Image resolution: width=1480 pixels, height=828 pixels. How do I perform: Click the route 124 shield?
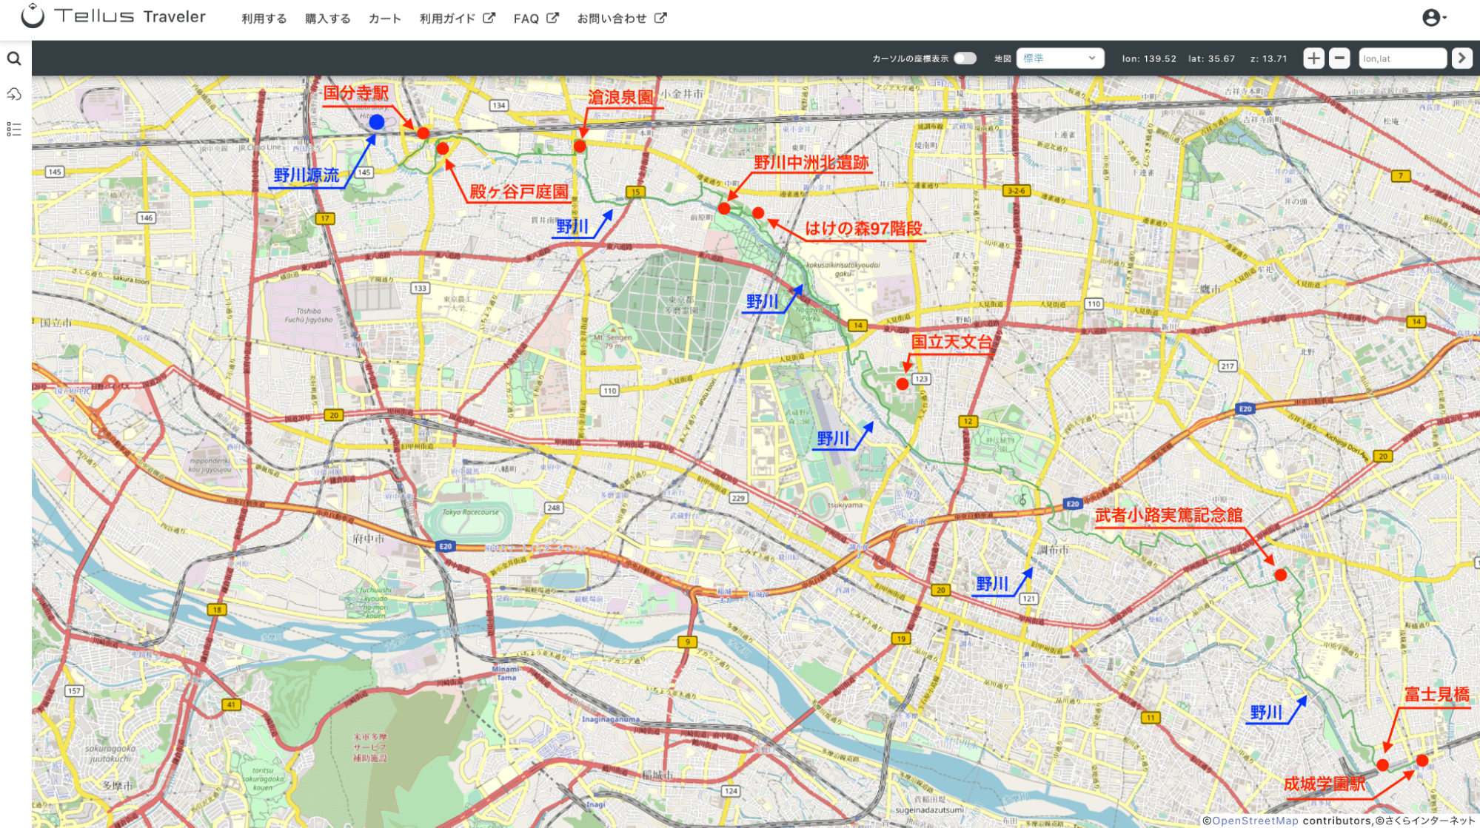(x=731, y=791)
